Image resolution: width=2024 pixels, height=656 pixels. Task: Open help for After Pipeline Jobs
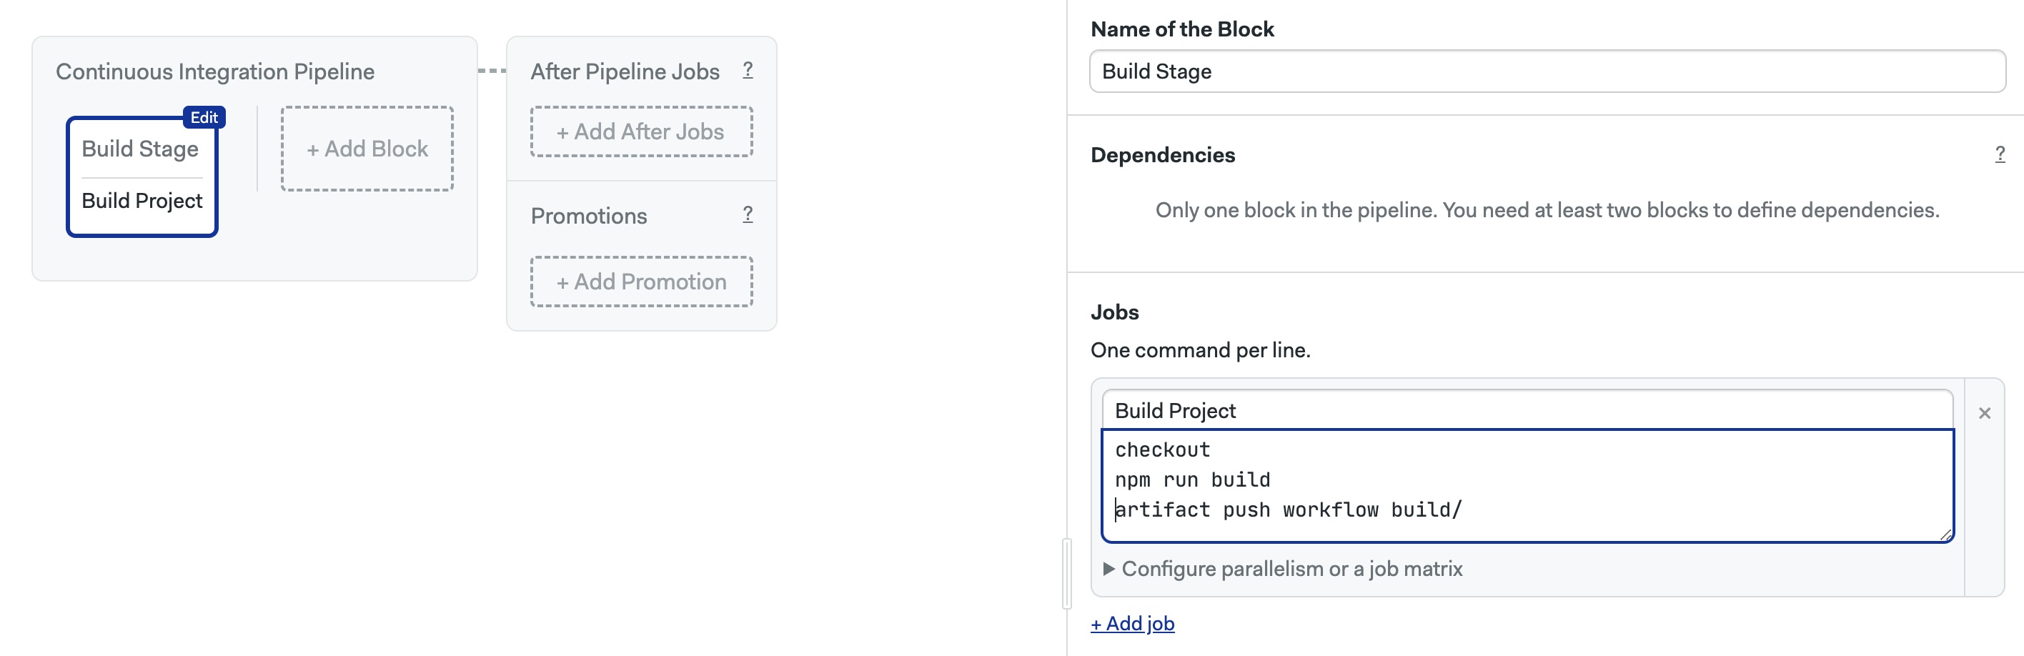click(748, 71)
